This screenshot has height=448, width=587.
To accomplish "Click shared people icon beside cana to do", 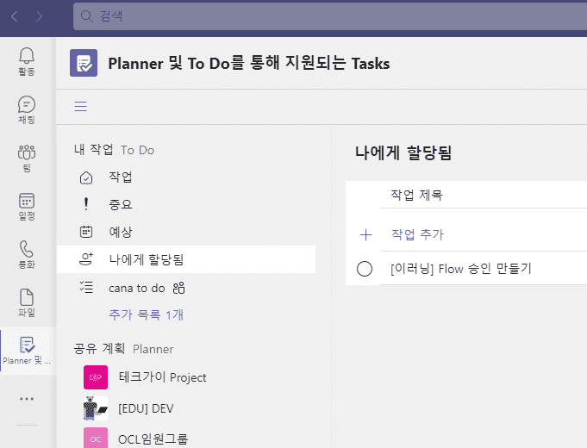I will [179, 289].
